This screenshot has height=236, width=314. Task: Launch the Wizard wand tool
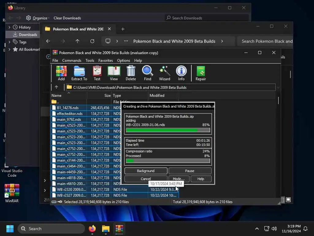coord(165,73)
